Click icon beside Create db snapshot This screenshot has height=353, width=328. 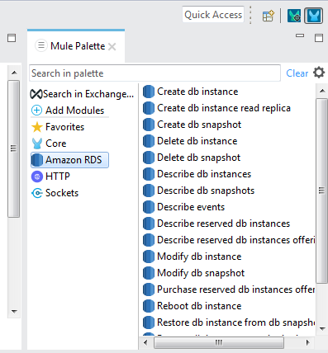tap(149, 125)
